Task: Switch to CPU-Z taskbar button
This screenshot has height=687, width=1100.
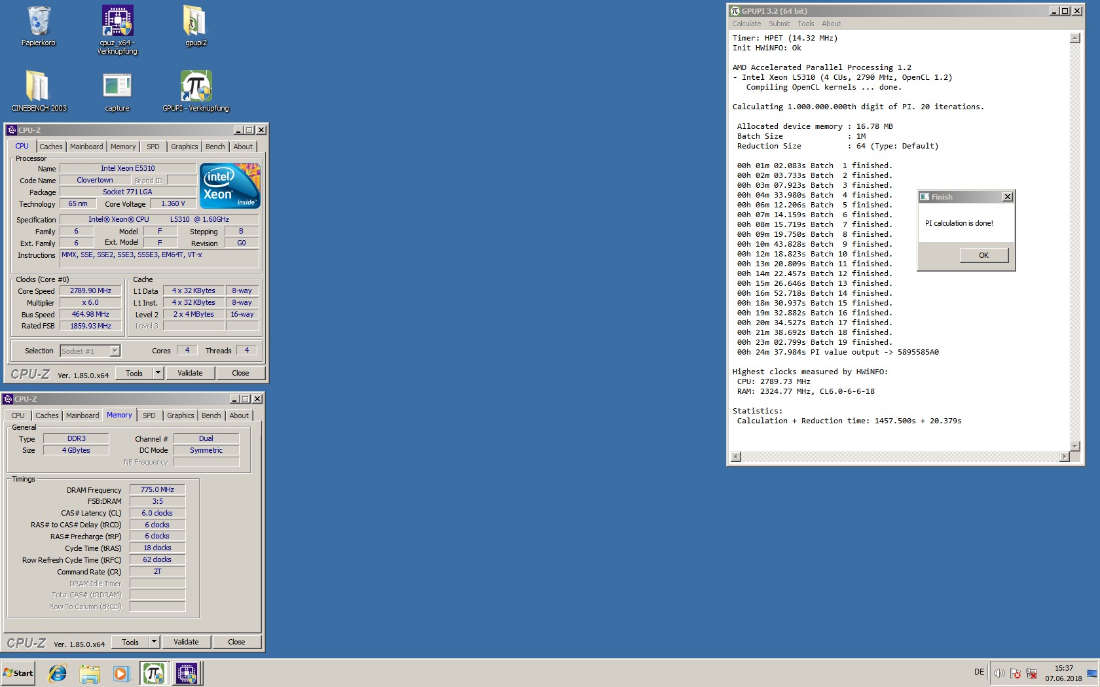Action: pos(187,673)
